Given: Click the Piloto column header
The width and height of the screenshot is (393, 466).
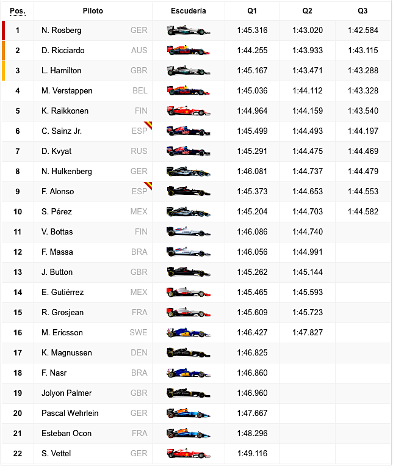Looking at the screenshot, I should 93,11.
